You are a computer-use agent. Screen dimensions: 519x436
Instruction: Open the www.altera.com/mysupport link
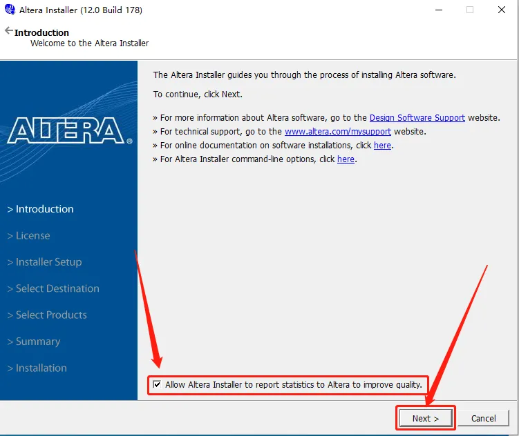point(338,132)
